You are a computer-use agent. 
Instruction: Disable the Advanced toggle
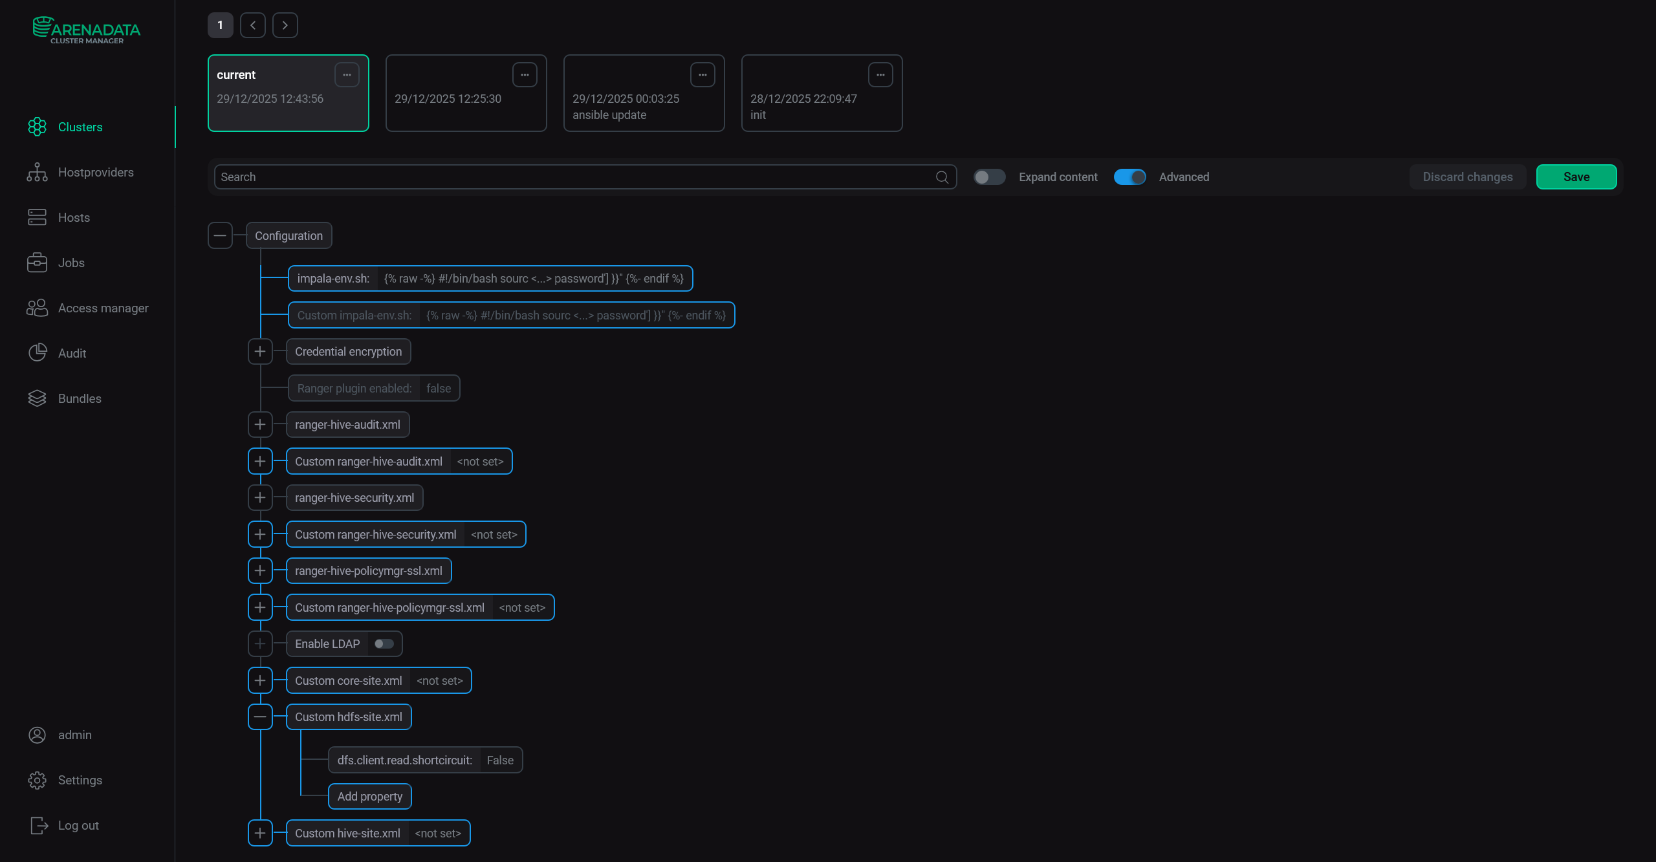[1130, 177]
